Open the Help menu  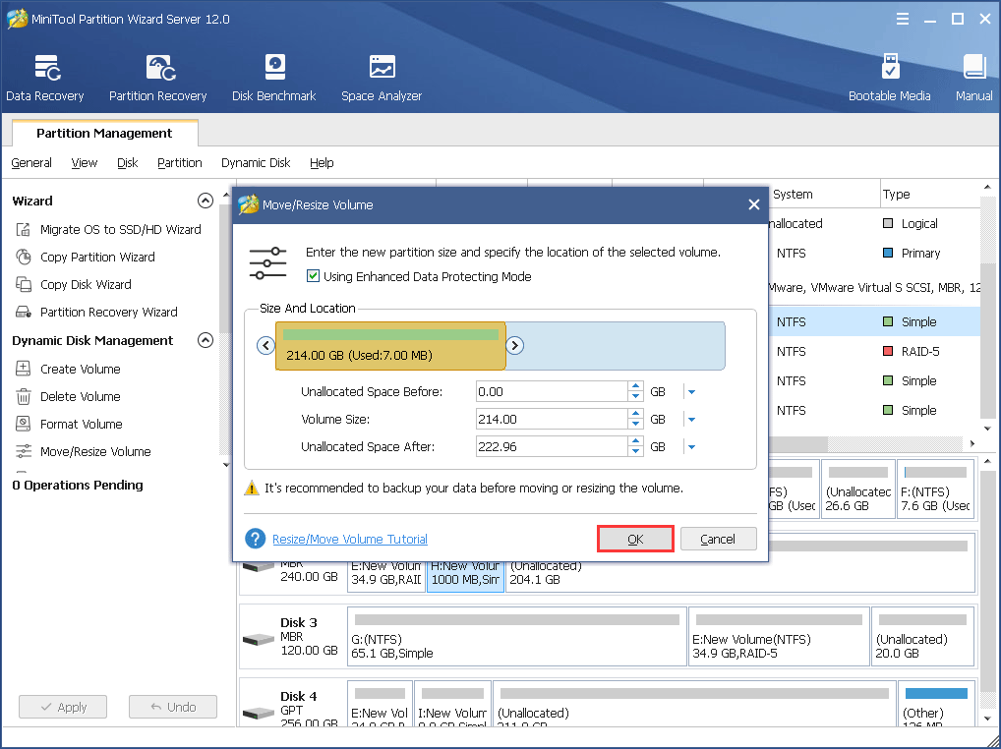322,163
